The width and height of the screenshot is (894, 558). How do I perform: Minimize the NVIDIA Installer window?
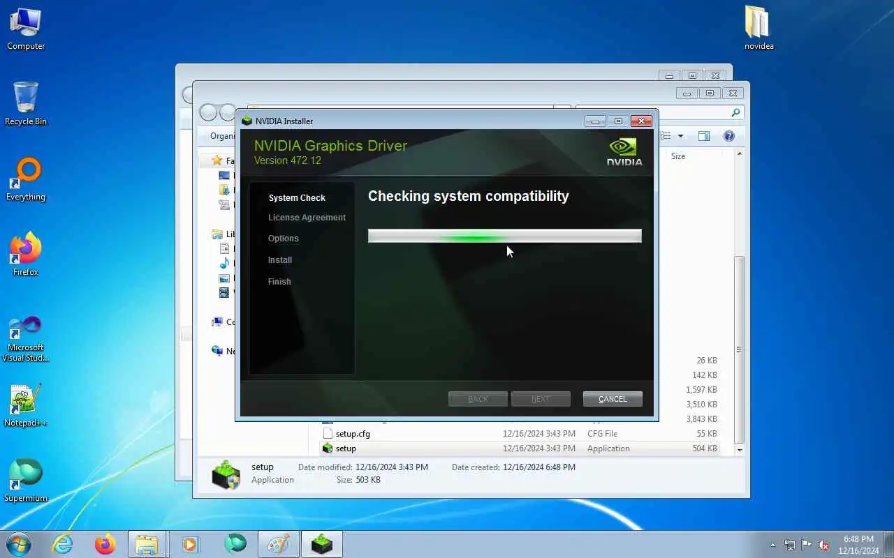(595, 121)
